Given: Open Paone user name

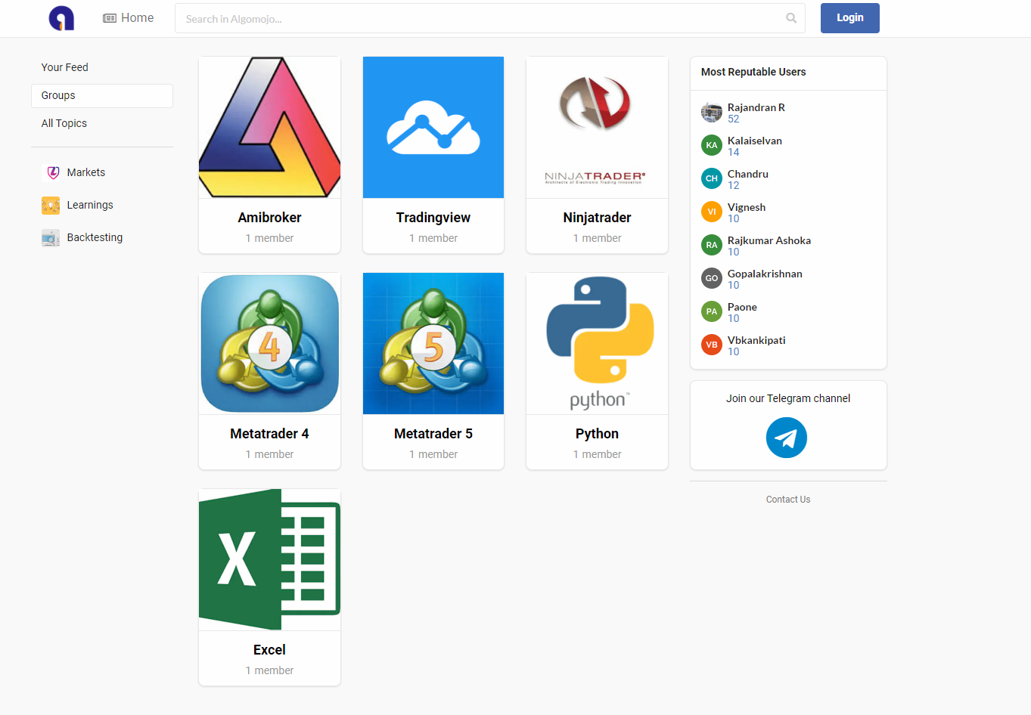Looking at the screenshot, I should pos(742,307).
